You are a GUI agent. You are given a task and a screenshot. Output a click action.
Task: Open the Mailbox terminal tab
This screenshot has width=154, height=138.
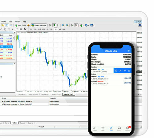[x=14, y=123]
